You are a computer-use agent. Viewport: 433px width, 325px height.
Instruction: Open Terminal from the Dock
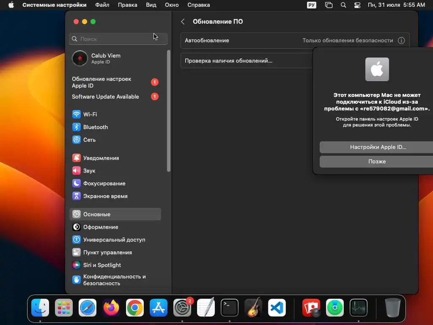click(x=230, y=308)
